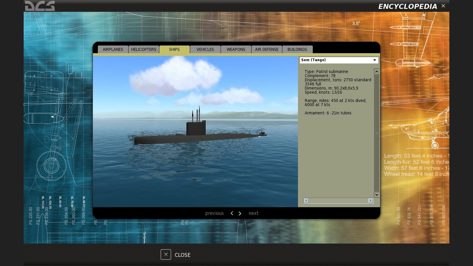Close Encyclopedia with top-right yellow X
The width and height of the screenshot is (473, 266).
[443, 6]
